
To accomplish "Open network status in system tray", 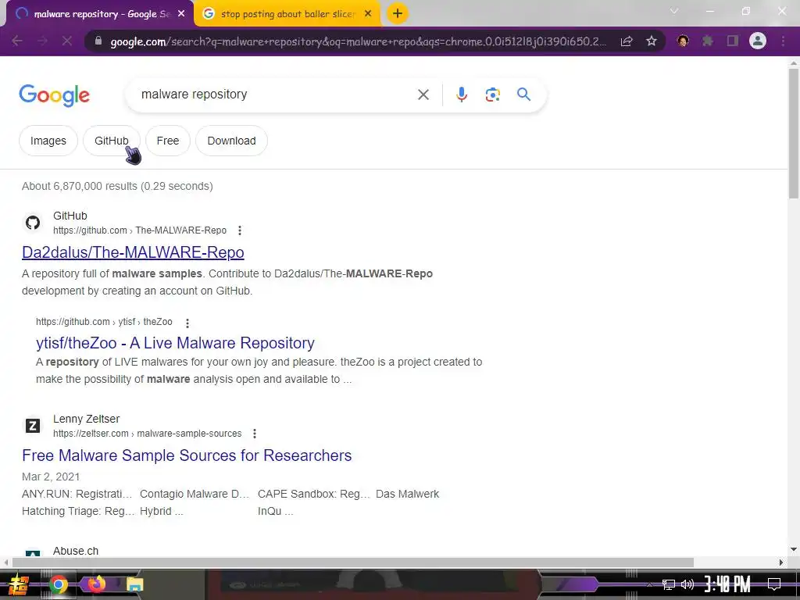I will pyautogui.click(x=669, y=584).
